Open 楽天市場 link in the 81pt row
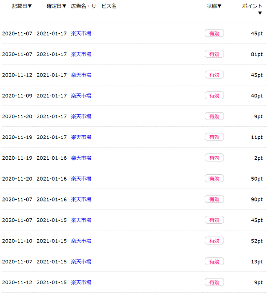 (81, 54)
